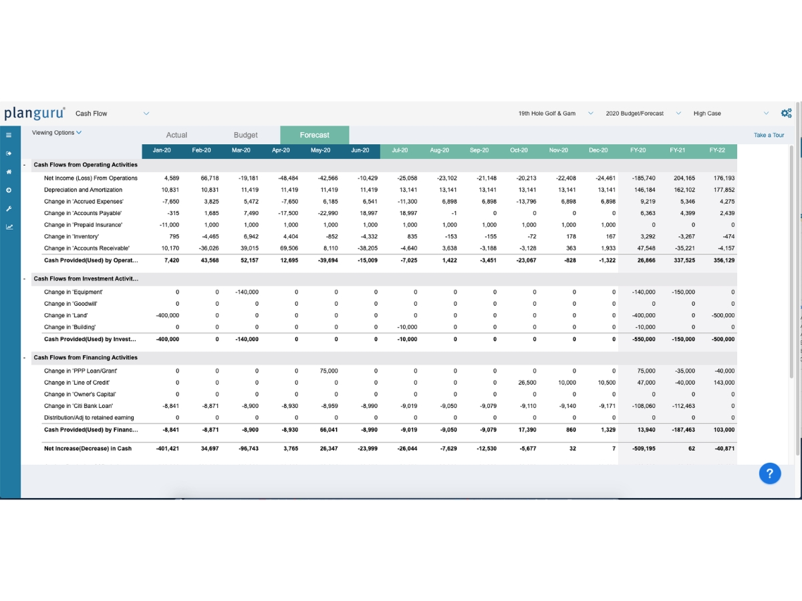
Task: Click the sign-out icon in the sidebar
Action: click(9, 154)
